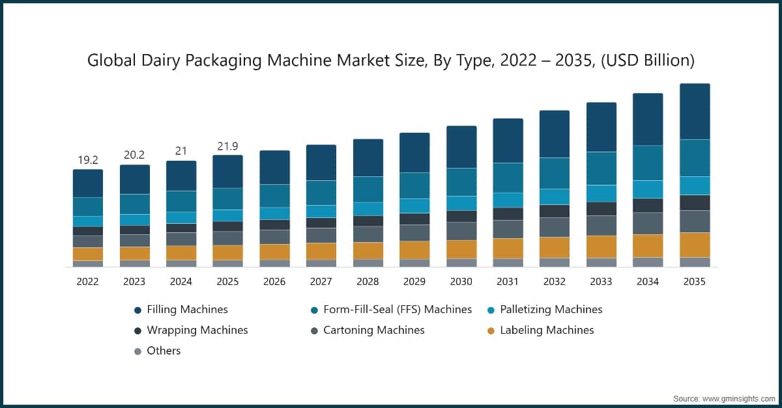Toggle the Filling Machines legend label
This screenshot has width=782, height=408.
point(188,310)
